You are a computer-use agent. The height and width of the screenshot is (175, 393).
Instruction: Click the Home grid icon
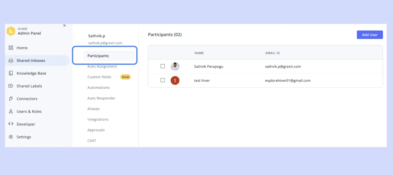coord(11,48)
